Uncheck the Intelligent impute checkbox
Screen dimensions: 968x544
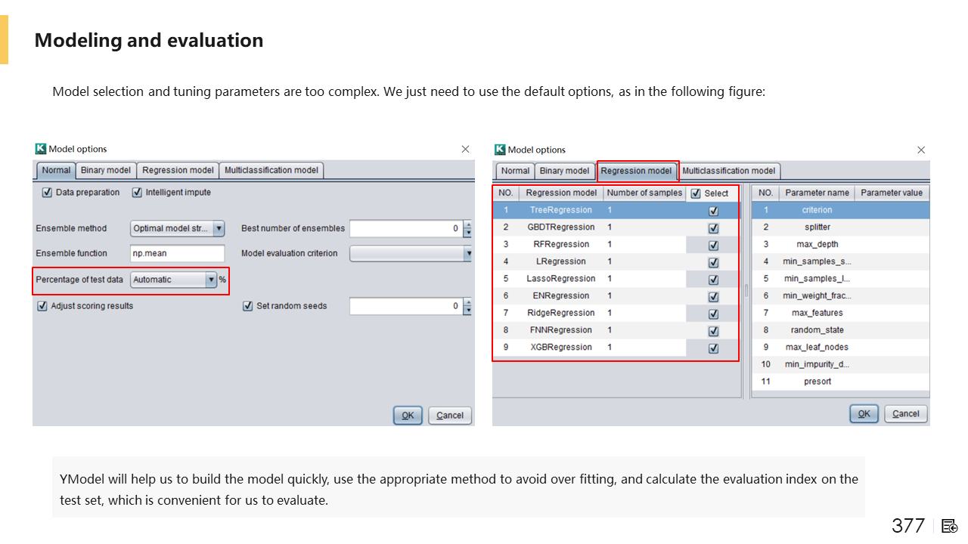coord(137,193)
